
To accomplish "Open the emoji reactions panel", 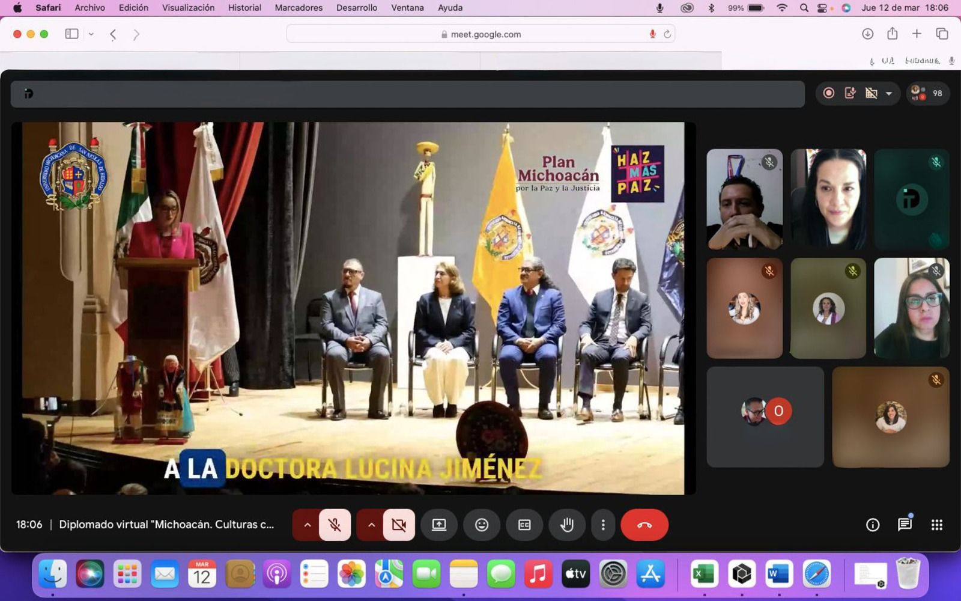I will point(481,525).
